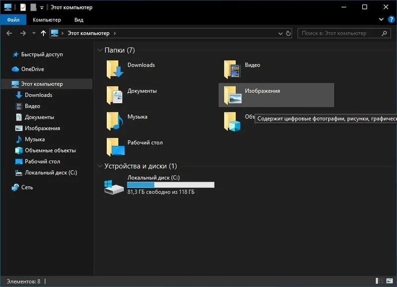The width and height of the screenshot is (397, 287).
Task: Select the Музыка folder icon in main pane
Action: pos(115,121)
